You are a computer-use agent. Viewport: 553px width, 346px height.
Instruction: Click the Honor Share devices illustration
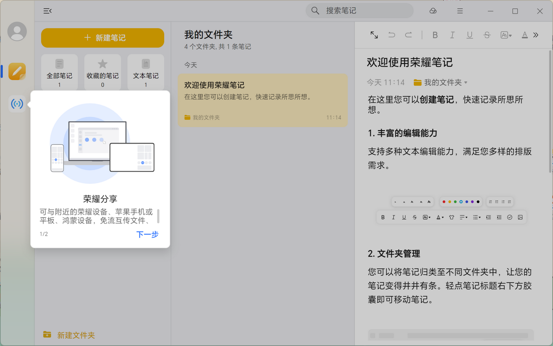coord(102,144)
